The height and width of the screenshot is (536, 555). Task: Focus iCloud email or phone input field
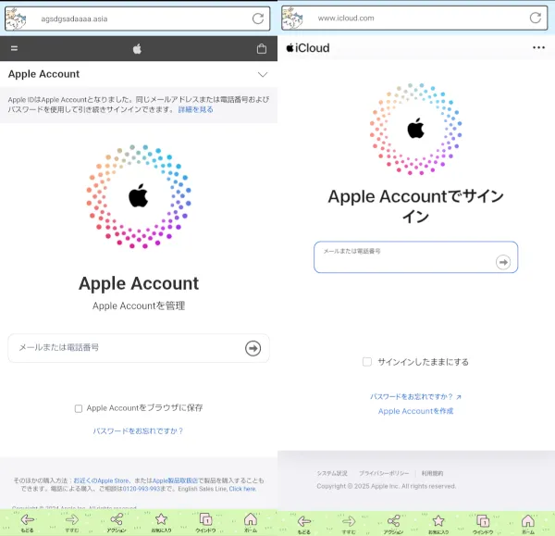pos(415,257)
